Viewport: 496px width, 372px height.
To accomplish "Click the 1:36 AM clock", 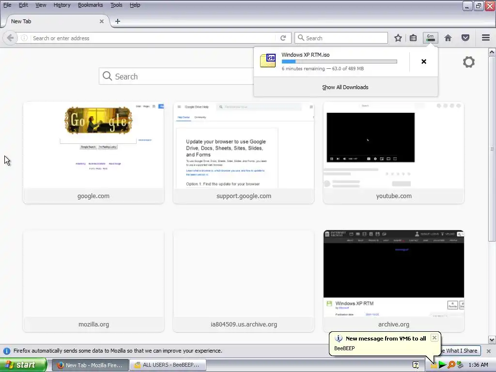I will point(478,365).
